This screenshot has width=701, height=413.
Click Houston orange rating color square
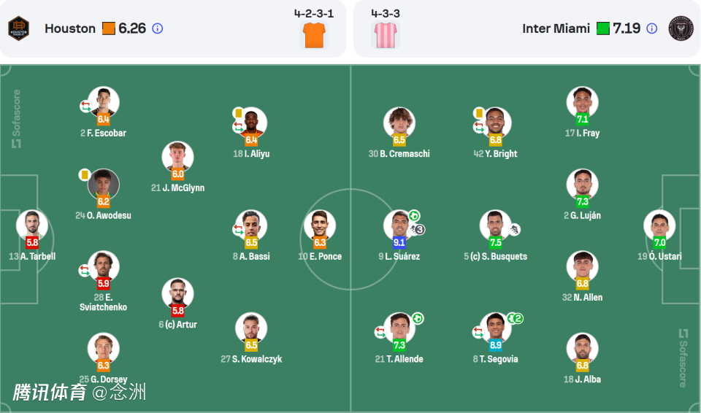click(109, 28)
